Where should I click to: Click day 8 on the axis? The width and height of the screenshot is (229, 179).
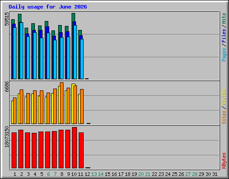tap(62, 174)
